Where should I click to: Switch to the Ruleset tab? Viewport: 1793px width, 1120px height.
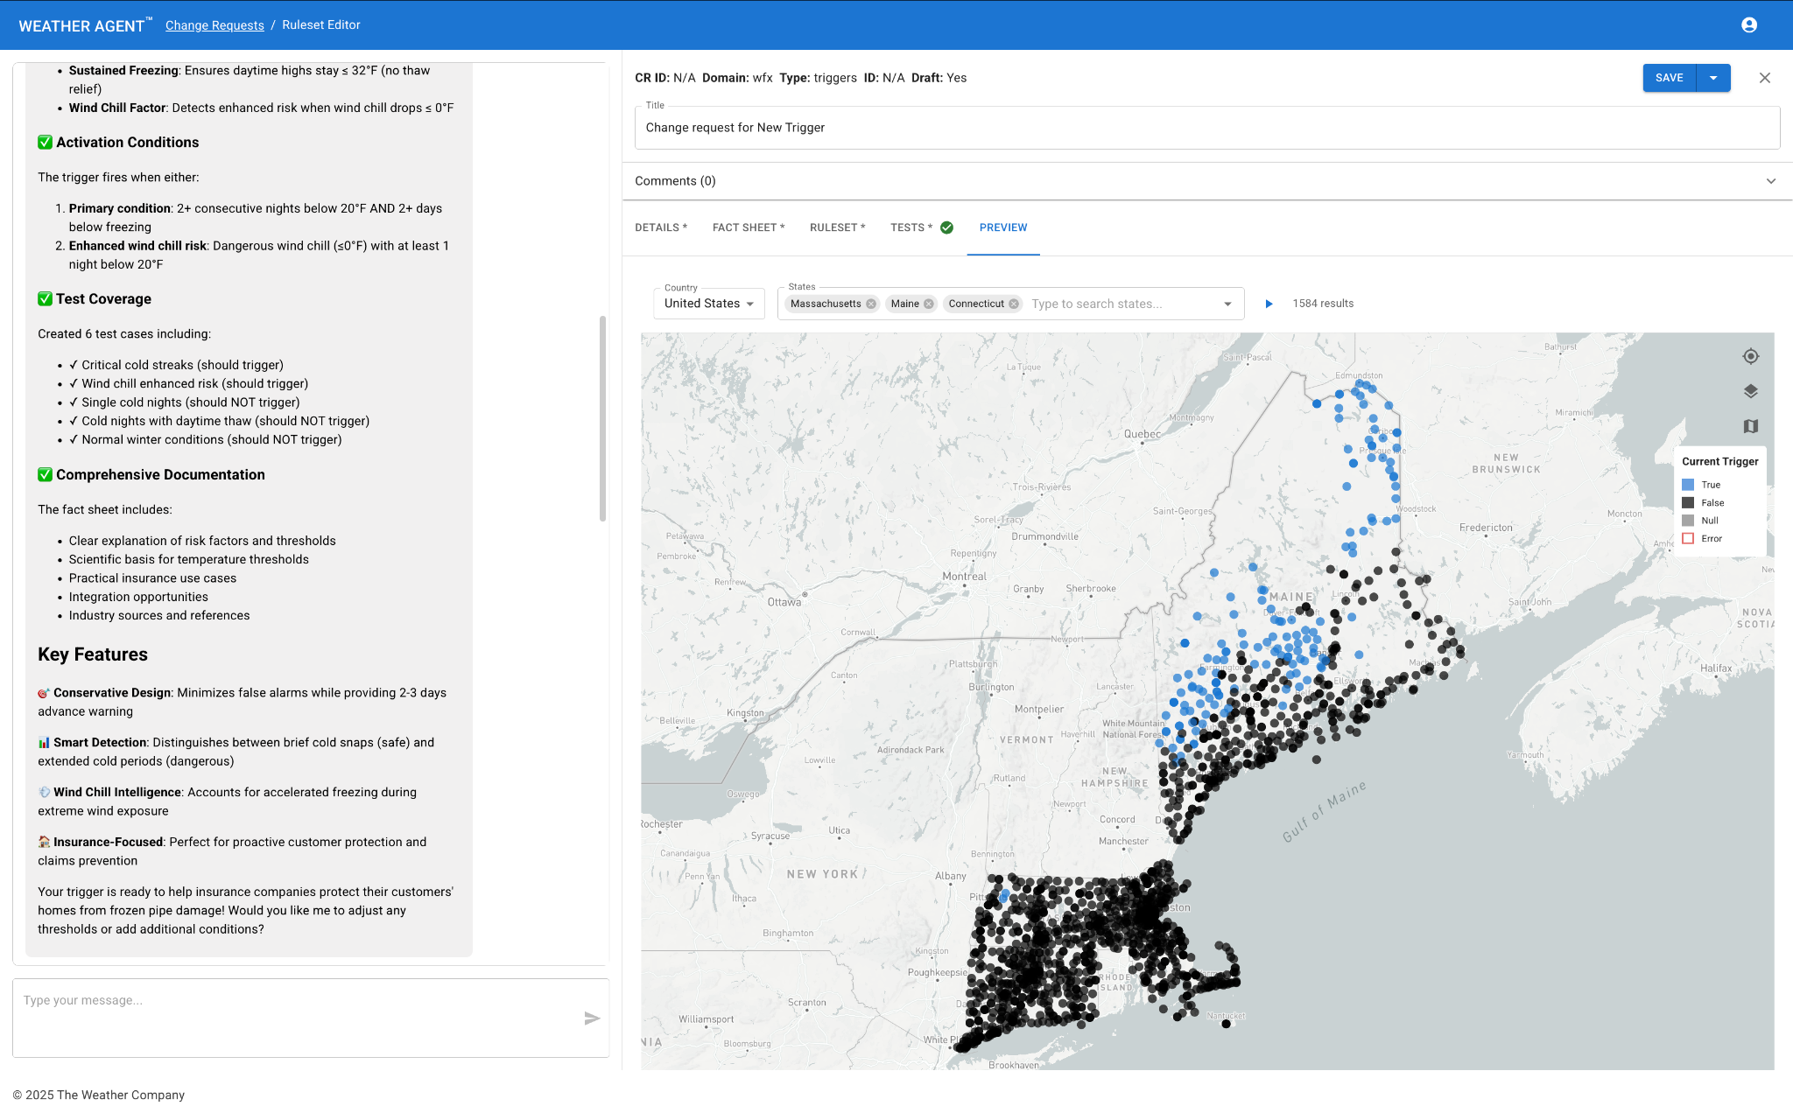tap(838, 227)
